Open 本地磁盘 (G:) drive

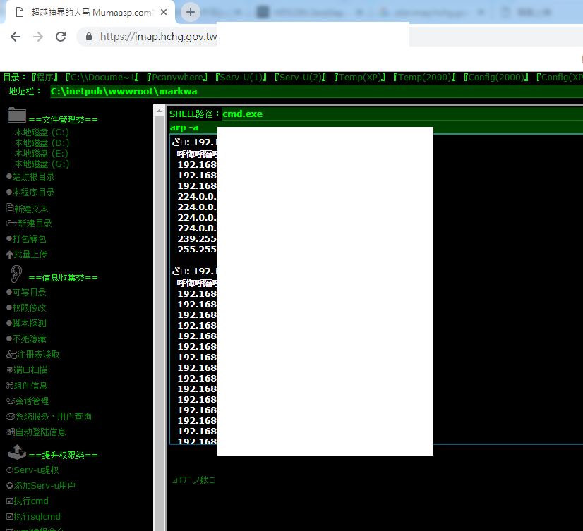pos(42,164)
